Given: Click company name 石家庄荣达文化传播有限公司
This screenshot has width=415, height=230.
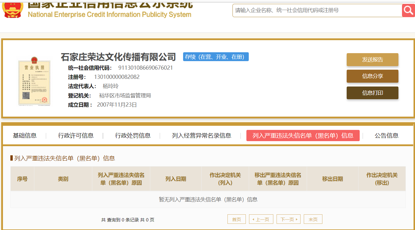Looking at the screenshot, I should 118,57.
